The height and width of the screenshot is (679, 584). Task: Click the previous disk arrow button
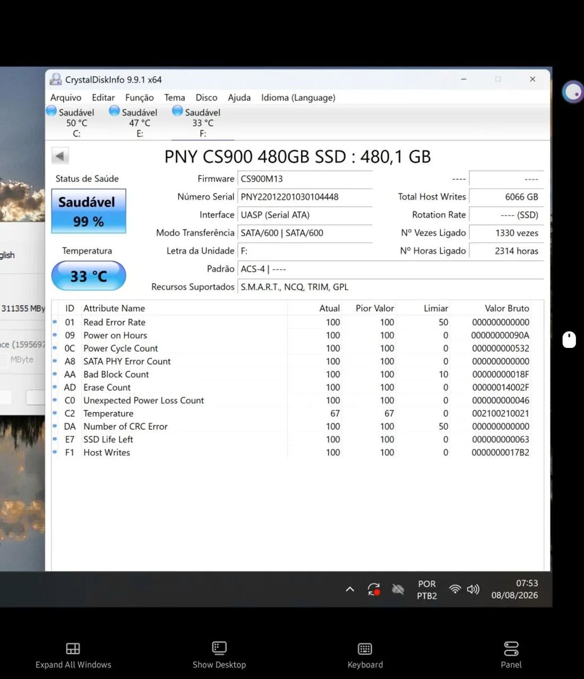coord(60,156)
